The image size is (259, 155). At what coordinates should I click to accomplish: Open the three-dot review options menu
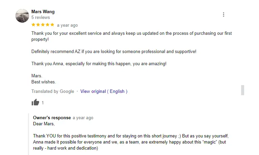(x=224, y=15)
